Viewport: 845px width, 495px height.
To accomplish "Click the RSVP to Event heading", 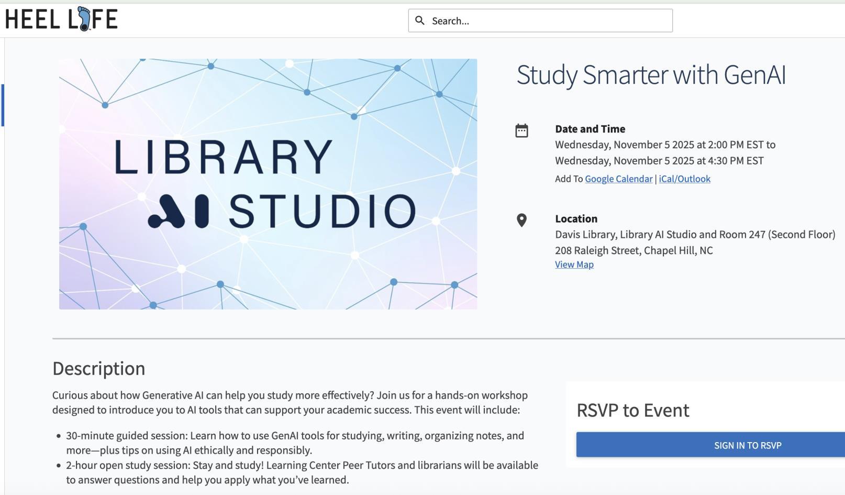I will click(x=632, y=410).
